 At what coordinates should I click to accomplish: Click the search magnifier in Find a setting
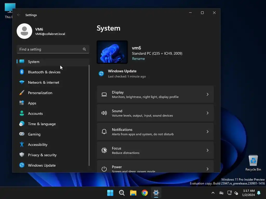coord(84,49)
